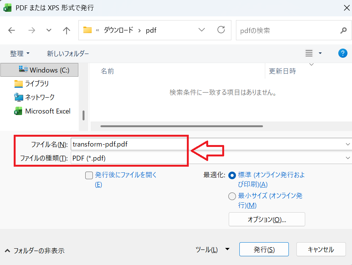Open the view options dropdown arrow

coord(320,53)
